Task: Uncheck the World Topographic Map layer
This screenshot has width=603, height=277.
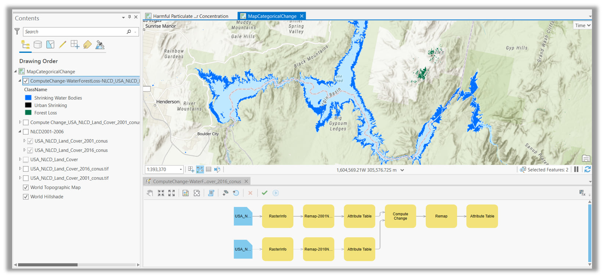Action: coord(26,187)
